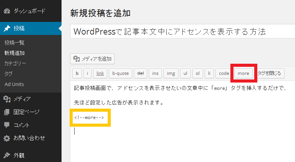Open the メディア menu
This screenshot has width=295, height=162.
(x=31, y=99)
